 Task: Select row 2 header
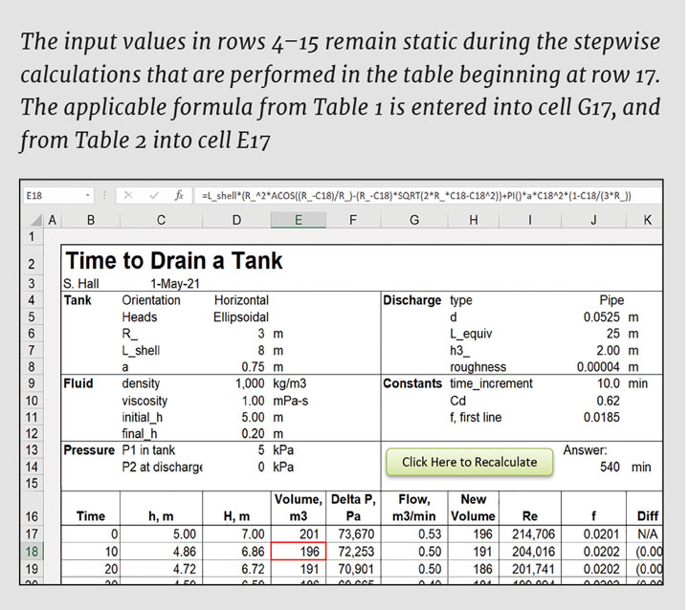(x=31, y=263)
